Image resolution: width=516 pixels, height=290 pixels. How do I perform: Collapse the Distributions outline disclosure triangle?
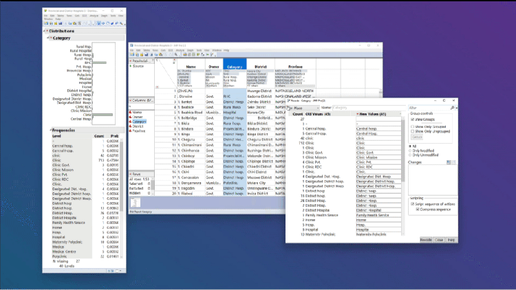45,31
